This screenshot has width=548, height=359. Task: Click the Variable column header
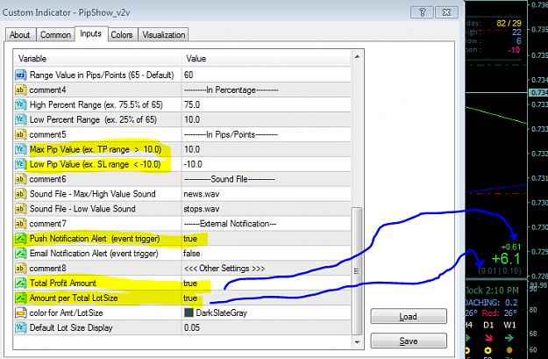coord(97,59)
